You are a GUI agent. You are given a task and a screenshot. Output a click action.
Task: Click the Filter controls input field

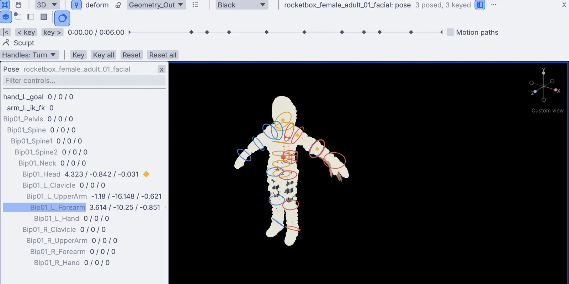[84, 81]
